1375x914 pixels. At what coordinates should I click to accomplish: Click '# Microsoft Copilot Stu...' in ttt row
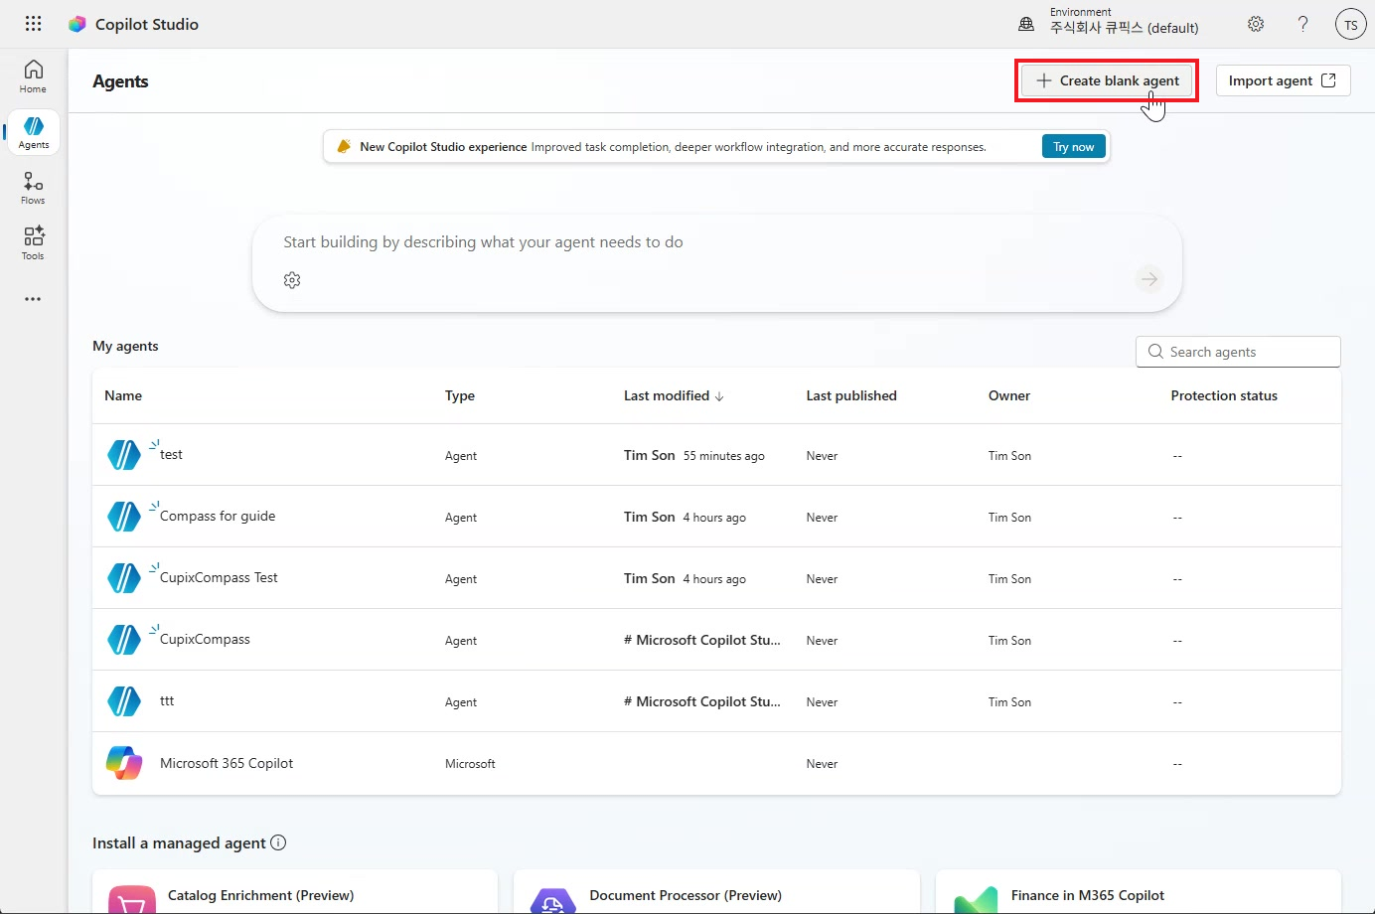tap(701, 701)
